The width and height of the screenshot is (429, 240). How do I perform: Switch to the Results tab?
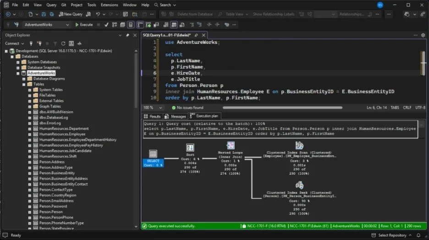[152, 116]
